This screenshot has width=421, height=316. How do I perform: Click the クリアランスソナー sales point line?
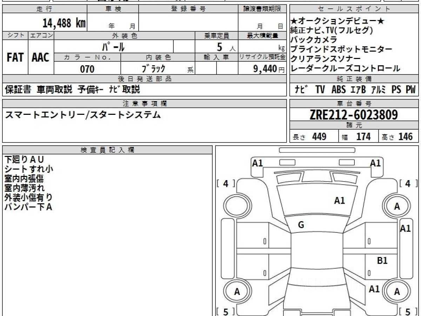click(326, 59)
